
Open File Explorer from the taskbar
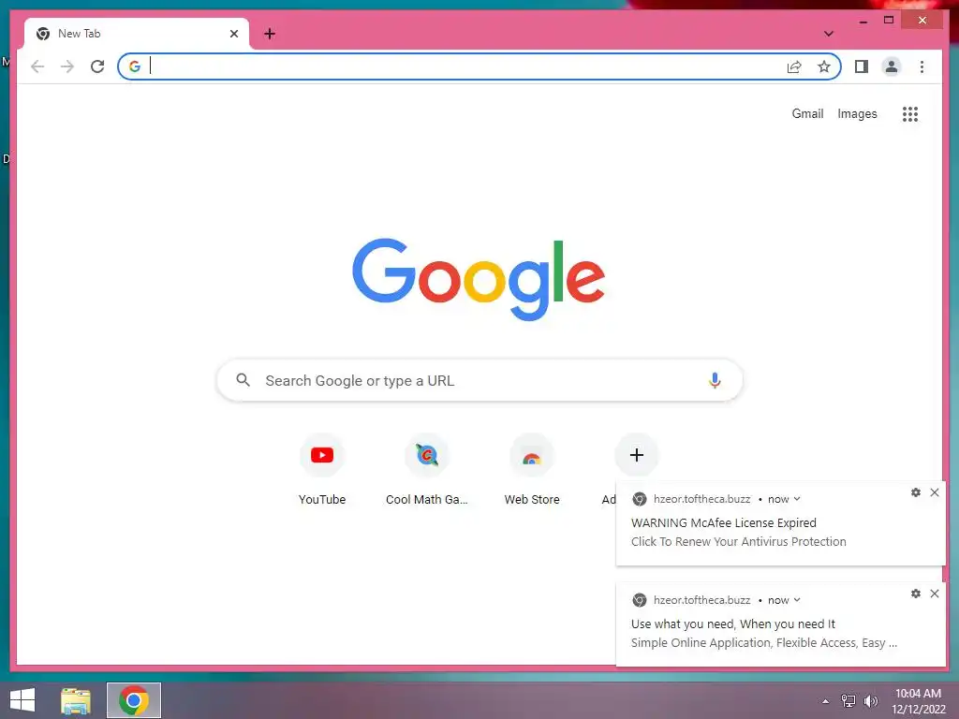coord(76,700)
